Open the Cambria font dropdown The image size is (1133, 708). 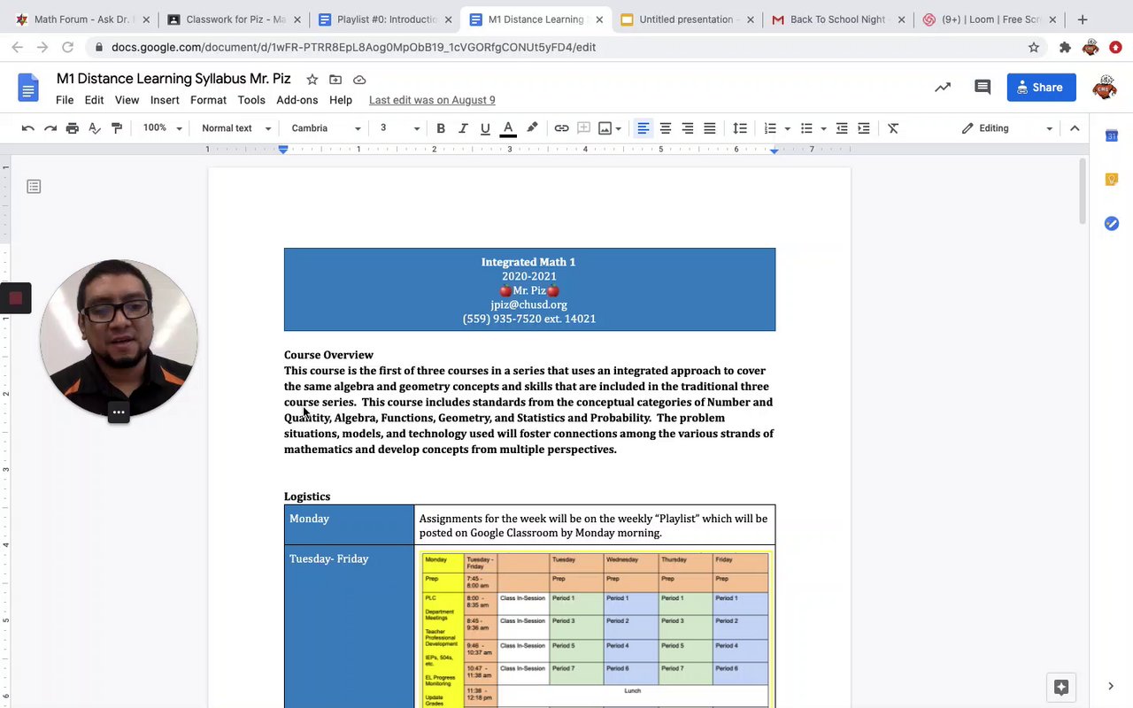click(x=326, y=128)
